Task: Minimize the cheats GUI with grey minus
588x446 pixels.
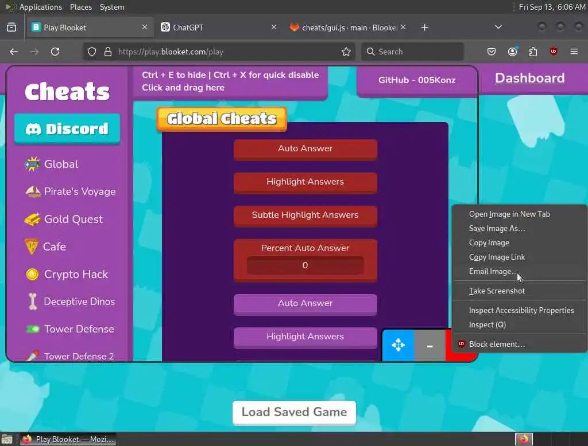Action: (430, 346)
